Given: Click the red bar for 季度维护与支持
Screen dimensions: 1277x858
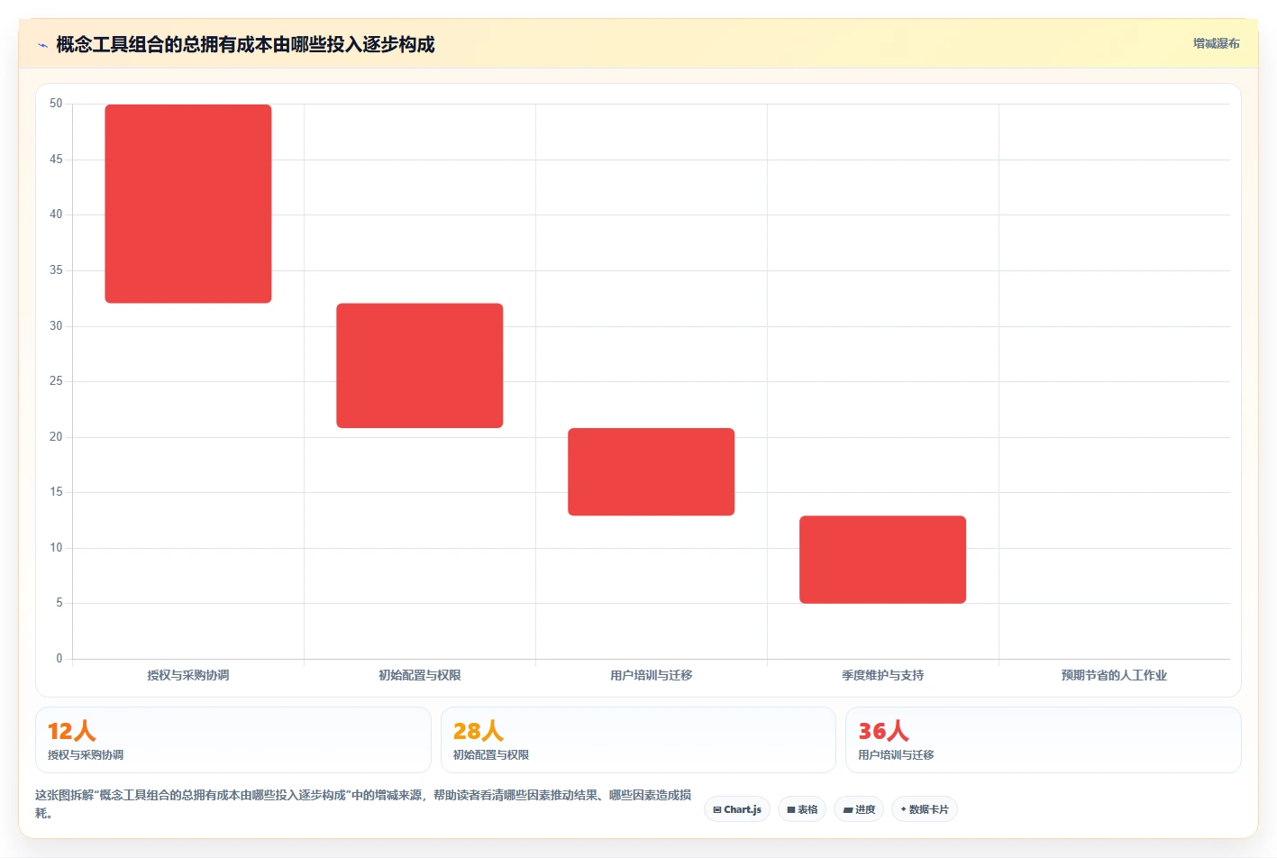Looking at the screenshot, I should pyautogui.click(x=883, y=560).
